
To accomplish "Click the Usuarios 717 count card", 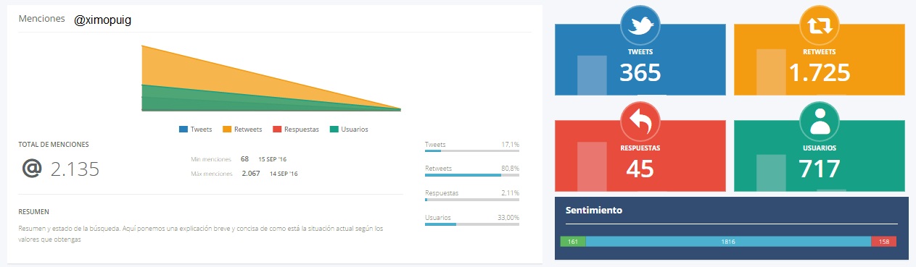I will pyautogui.click(x=820, y=156).
